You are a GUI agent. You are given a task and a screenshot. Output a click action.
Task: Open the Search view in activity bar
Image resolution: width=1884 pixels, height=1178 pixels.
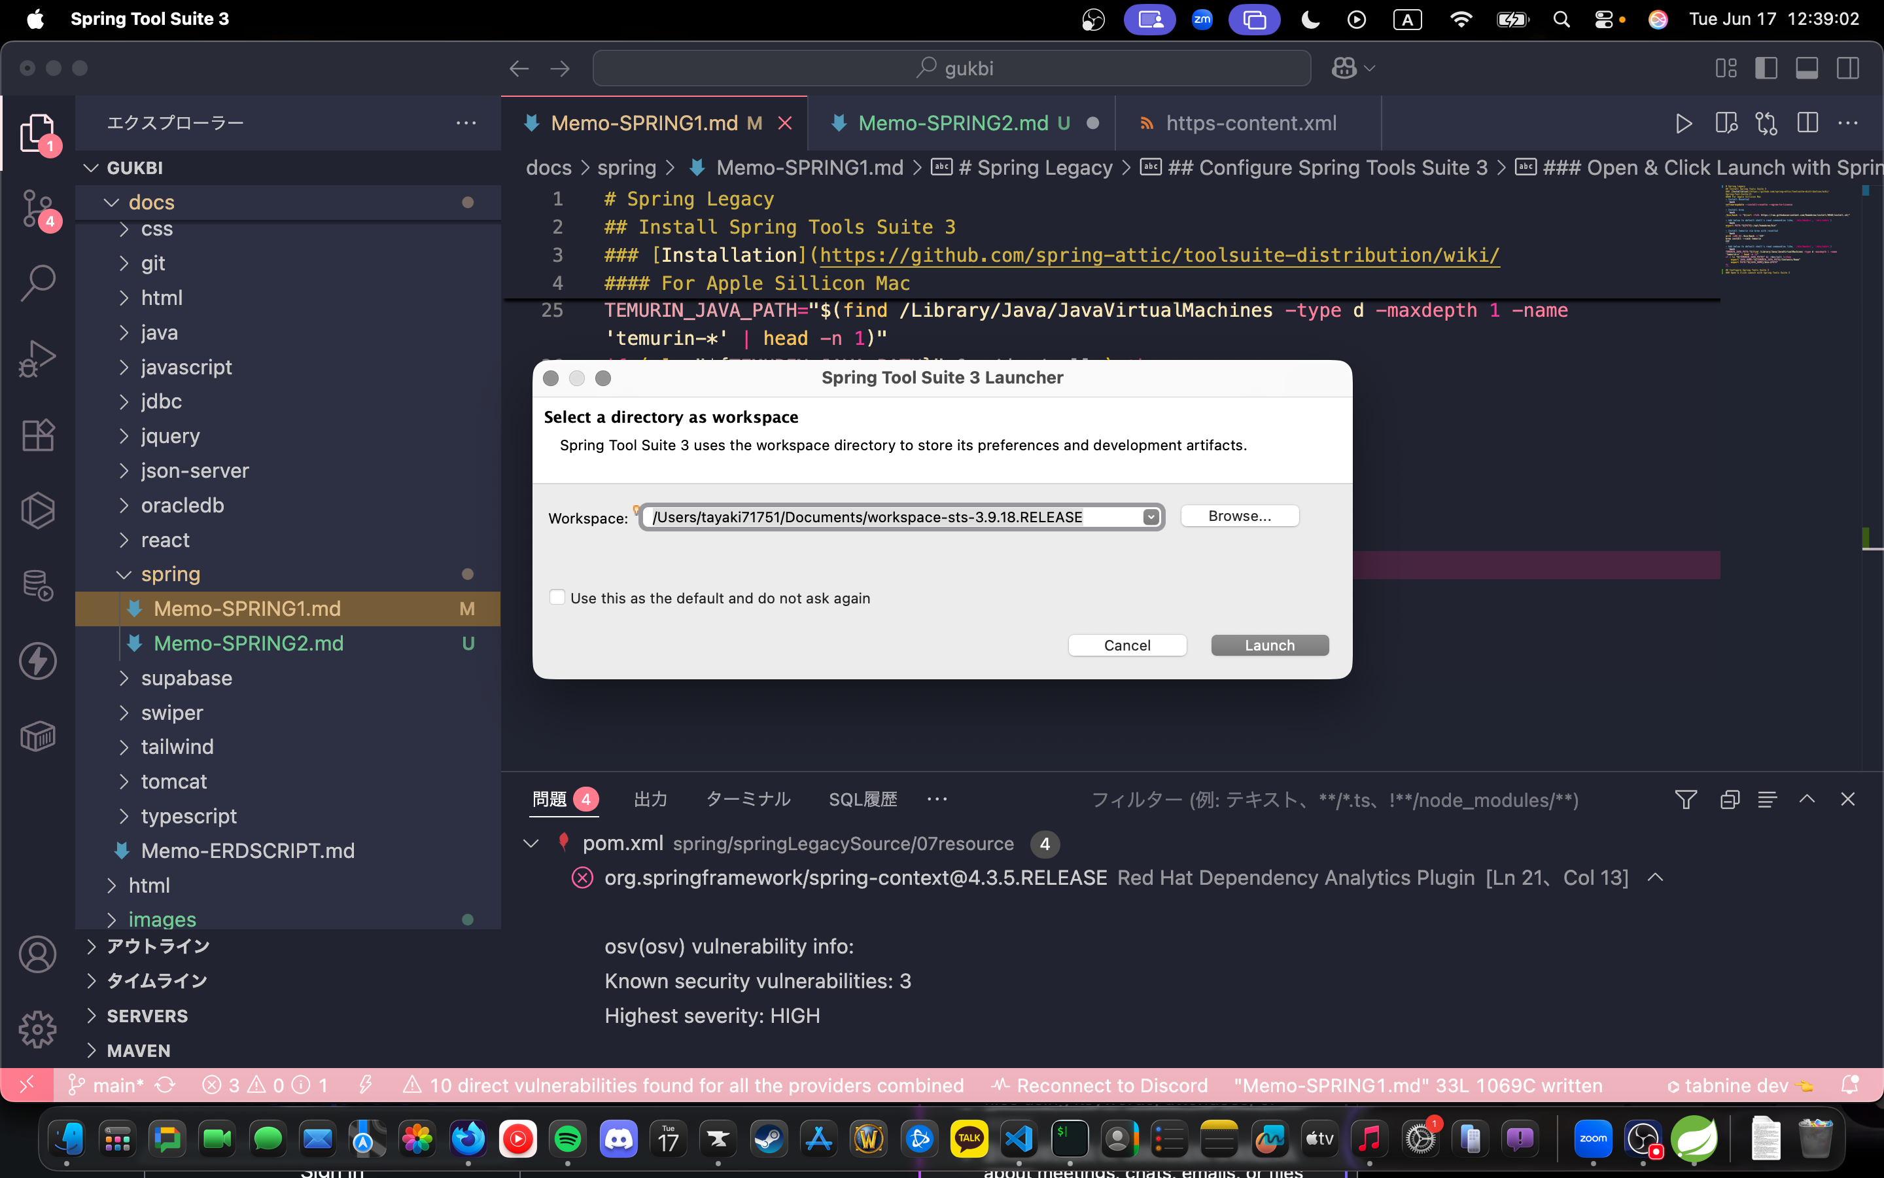[x=37, y=283]
